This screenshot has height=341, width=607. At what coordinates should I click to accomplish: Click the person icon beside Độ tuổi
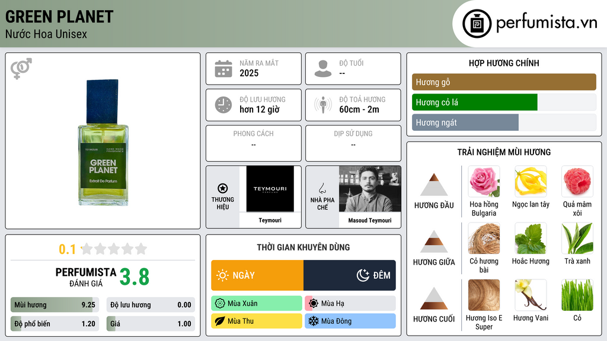pyautogui.click(x=323, y=69)
